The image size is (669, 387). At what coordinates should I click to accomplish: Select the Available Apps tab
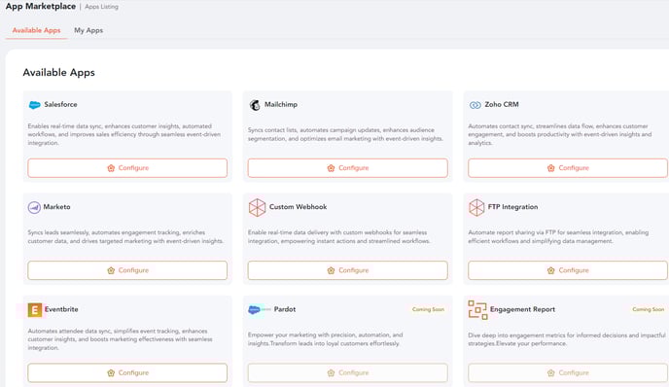coord(36,30)
